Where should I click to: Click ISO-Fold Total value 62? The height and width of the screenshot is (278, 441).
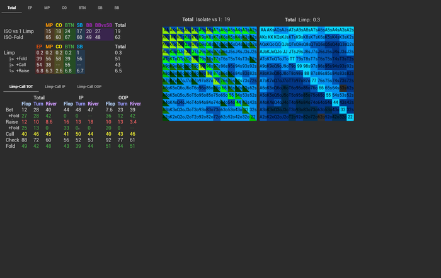118,37
